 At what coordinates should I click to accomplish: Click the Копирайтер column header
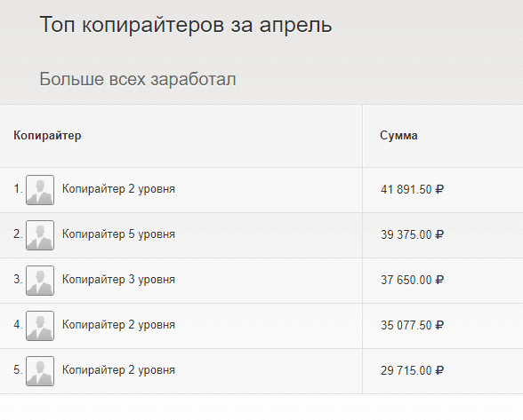coord(47,136)
